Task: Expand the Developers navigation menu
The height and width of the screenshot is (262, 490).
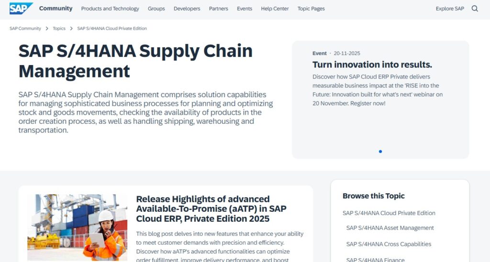Action: pyautogui.click(x=187, y=9)
